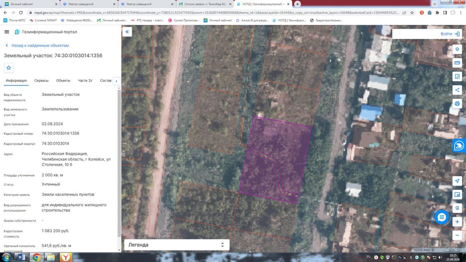Click the cadastral number value 74:30:0103014:1356

click(61, 133)
